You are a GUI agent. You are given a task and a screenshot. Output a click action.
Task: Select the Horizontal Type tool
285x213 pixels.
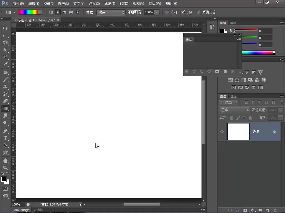click(x=5, y=138)
